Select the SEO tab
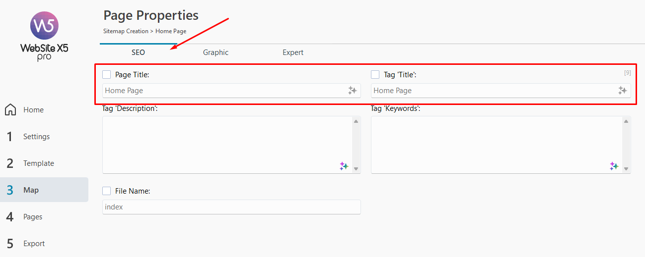The image size is (645, 257). tap(138, 52)
